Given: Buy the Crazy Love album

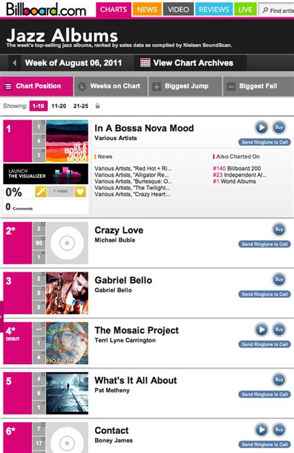Looking at the screenshot, I should click(x=279, y=230).
